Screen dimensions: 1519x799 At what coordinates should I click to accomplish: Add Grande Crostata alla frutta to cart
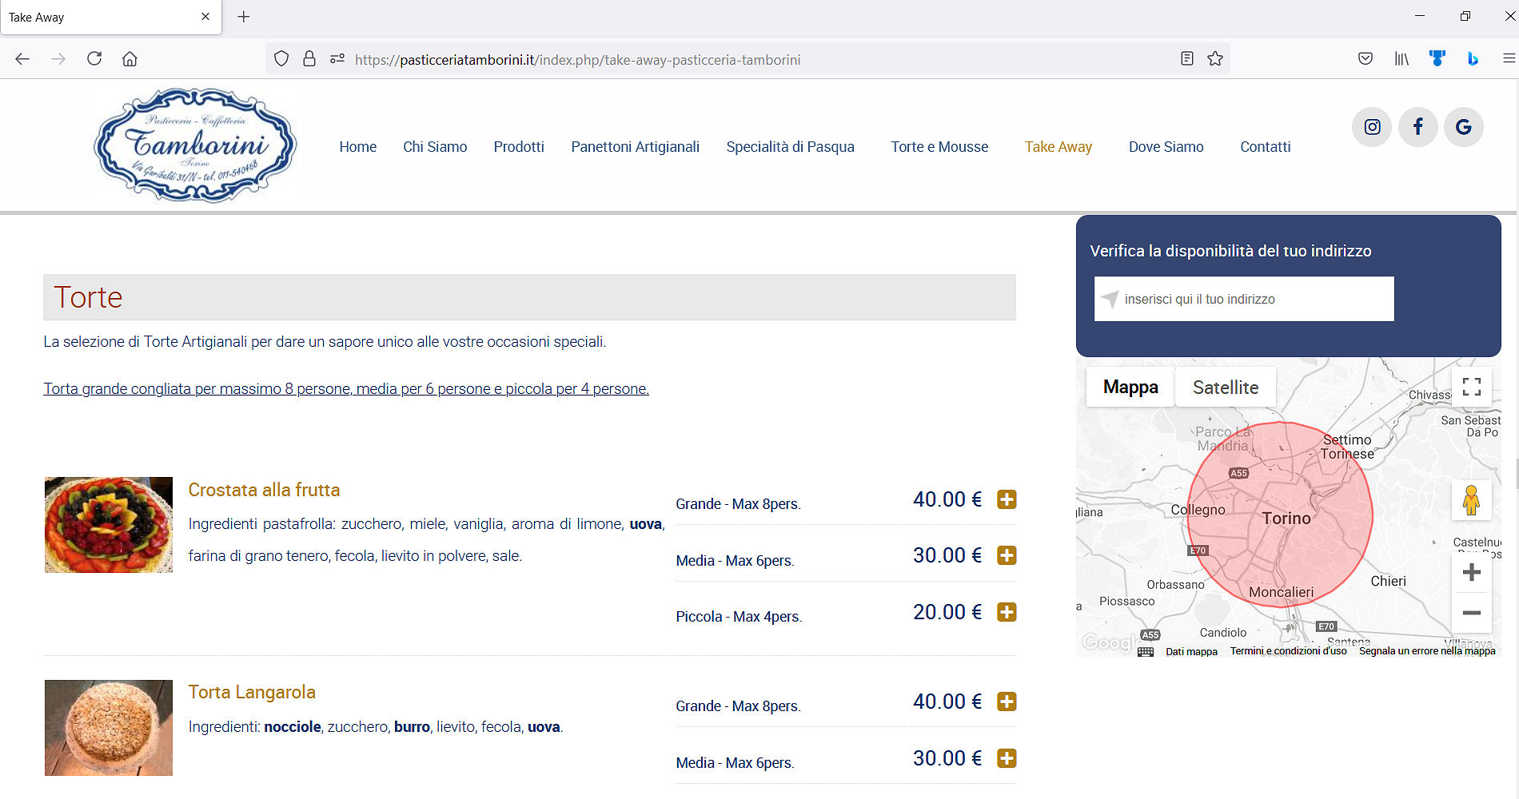pyautogui.click(x=1007, y=499)
